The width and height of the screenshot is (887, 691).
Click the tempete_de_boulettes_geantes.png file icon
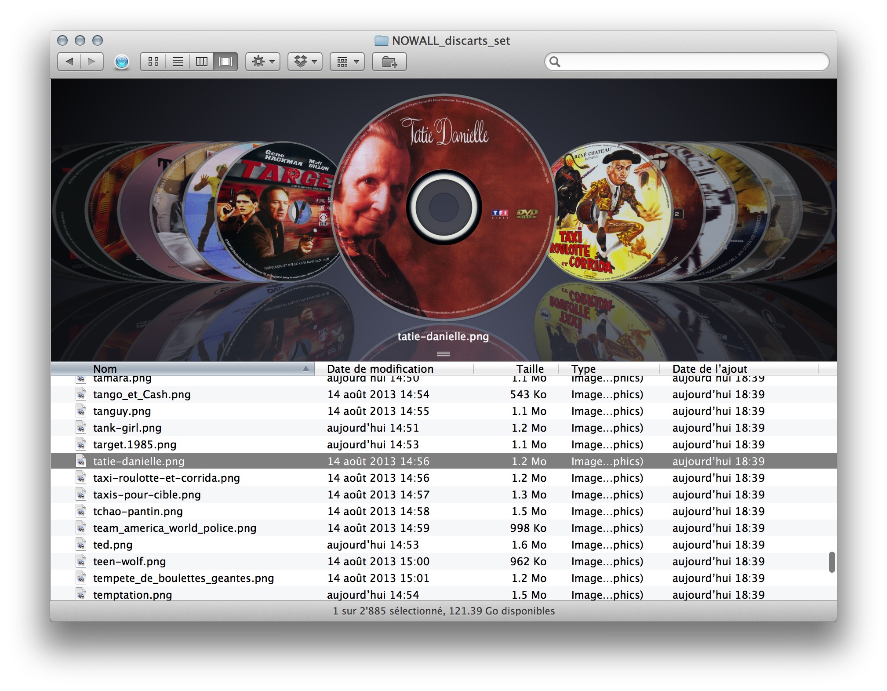click(81, 578)
